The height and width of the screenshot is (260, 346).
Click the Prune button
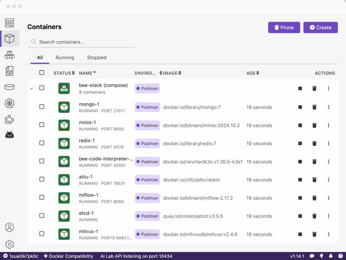(x=284, y=28)
